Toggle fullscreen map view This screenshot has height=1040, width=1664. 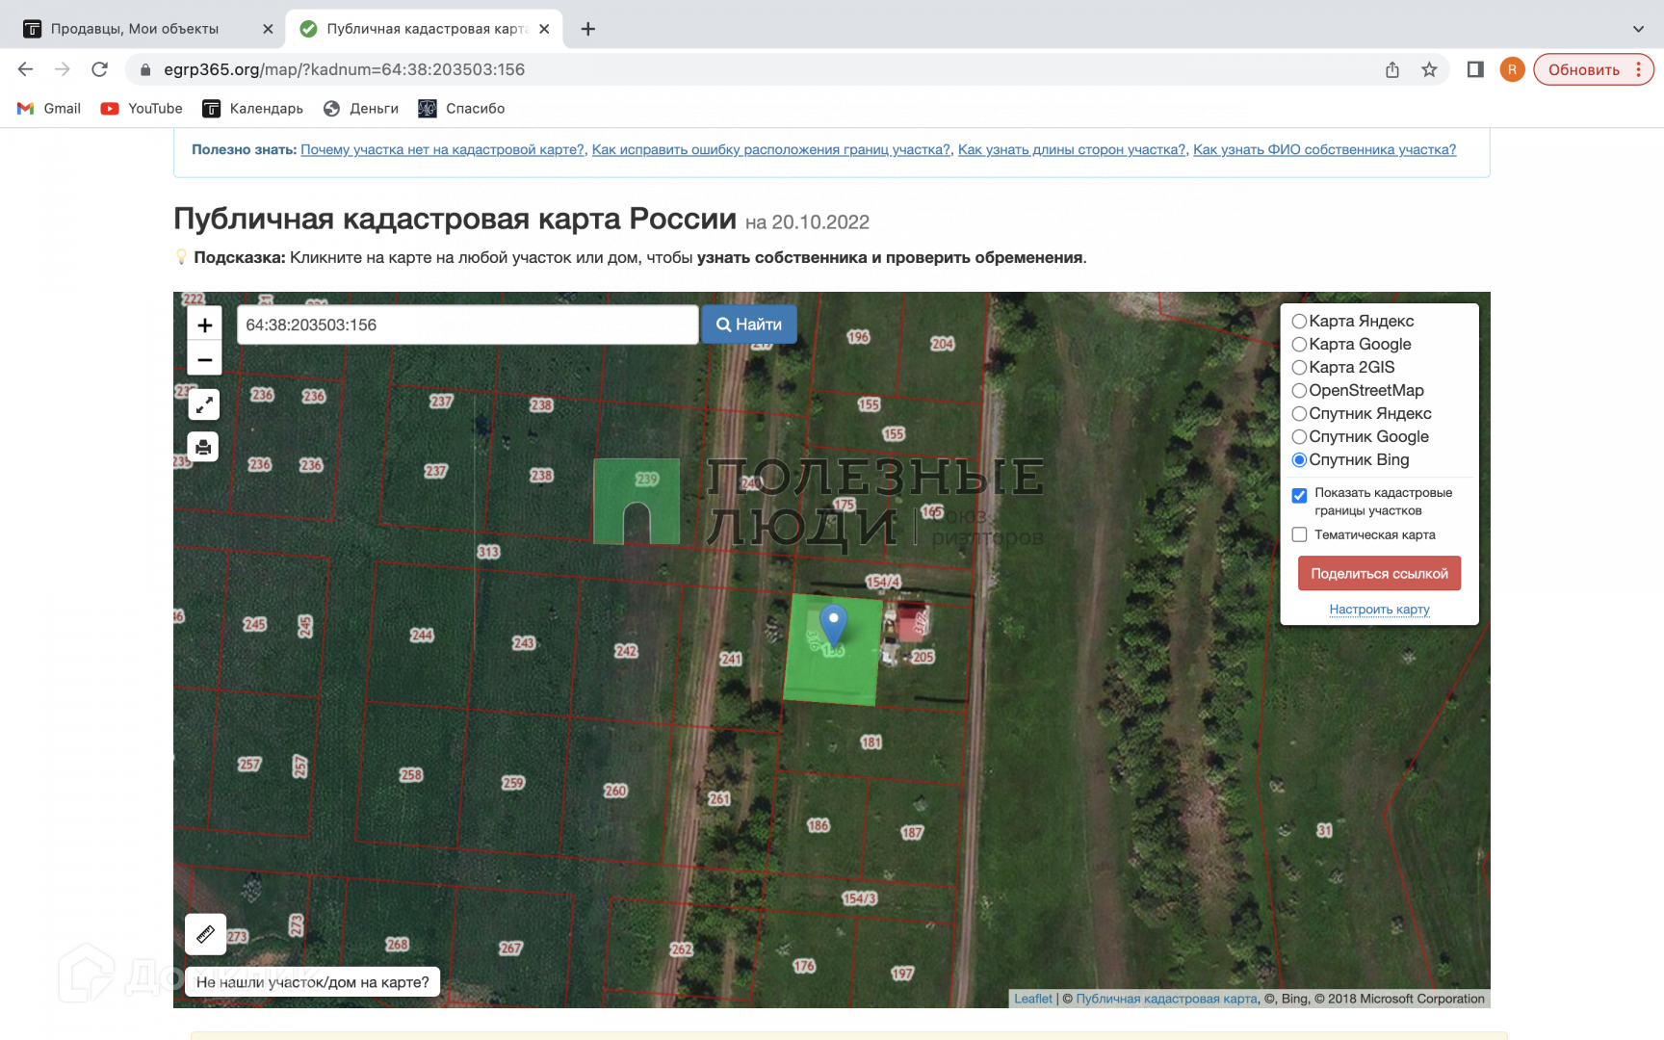point(204,405)
